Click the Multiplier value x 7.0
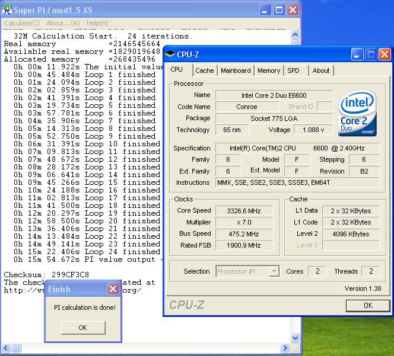 point(244,222)
